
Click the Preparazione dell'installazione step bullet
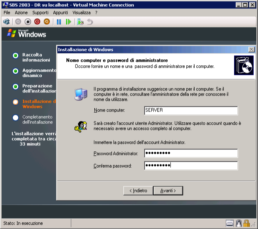pyautogui.click(x=16, y=86)
